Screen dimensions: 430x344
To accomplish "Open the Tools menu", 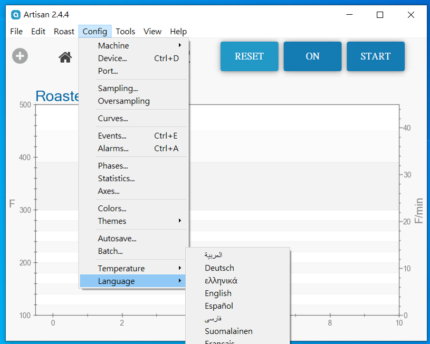I will coord(126,31).
